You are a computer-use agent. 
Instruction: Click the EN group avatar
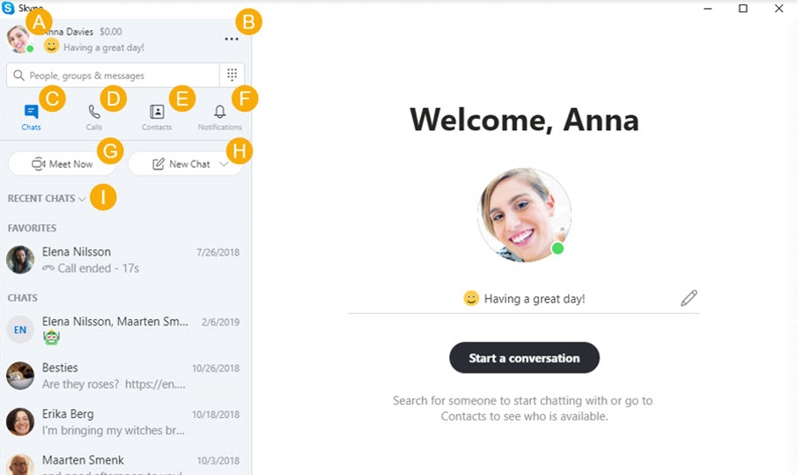(x=20, y=329)
